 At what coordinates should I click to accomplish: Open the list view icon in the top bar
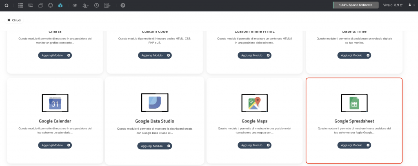click(x=20, y=5)
